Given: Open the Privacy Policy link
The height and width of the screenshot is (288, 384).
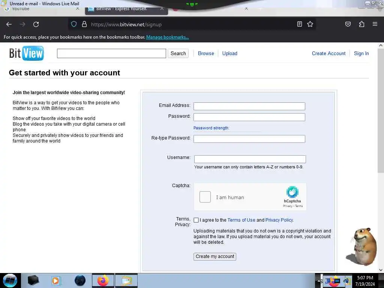Looking at the screenshot, I should coord(279,220).
